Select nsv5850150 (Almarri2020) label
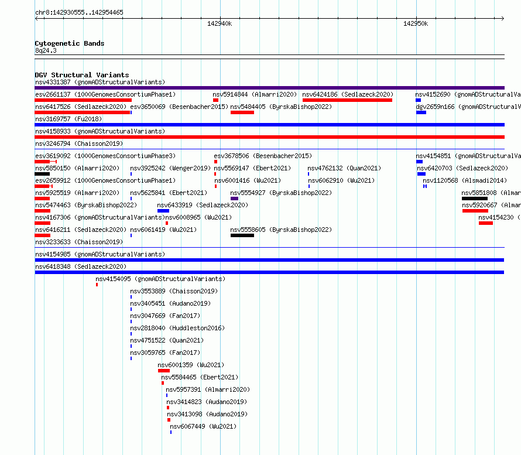Image resolution: width=521 pixels, height=455 pixels. pos(77,168)
